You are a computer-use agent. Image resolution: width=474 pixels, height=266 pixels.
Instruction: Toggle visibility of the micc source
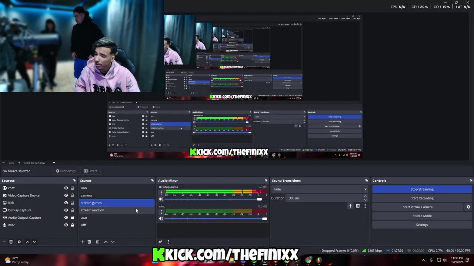click(66, 225)
